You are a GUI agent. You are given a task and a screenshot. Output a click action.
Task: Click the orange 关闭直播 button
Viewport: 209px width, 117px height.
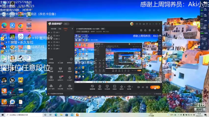(x=155, y=87)
